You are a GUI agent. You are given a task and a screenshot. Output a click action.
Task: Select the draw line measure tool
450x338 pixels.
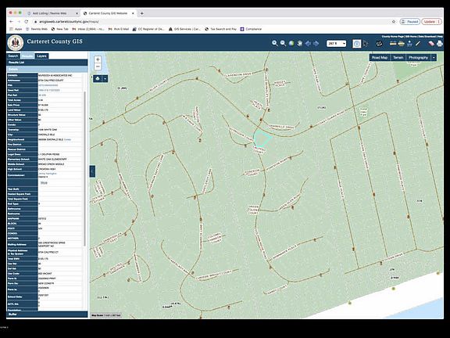418,43
